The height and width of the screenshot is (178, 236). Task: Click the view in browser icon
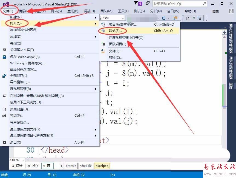[4, 96]
